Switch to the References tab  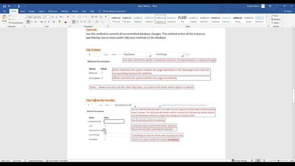pyautogui.click(x=53, y=11)
